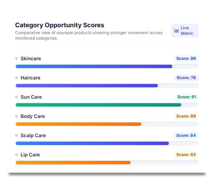The image size is (214, 184).
Task: Click the Category Opportunity Scores heading
Action: [x=60, y=25]
